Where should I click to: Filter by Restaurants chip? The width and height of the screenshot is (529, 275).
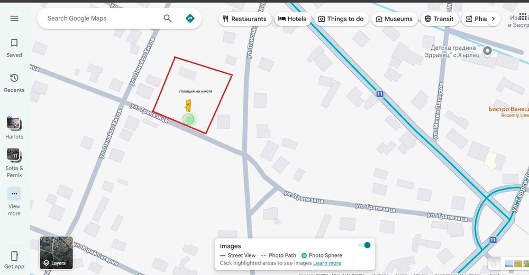tap(245, 19)
